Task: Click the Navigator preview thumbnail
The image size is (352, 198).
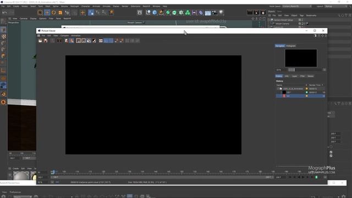Action: [x=301, y=58]
